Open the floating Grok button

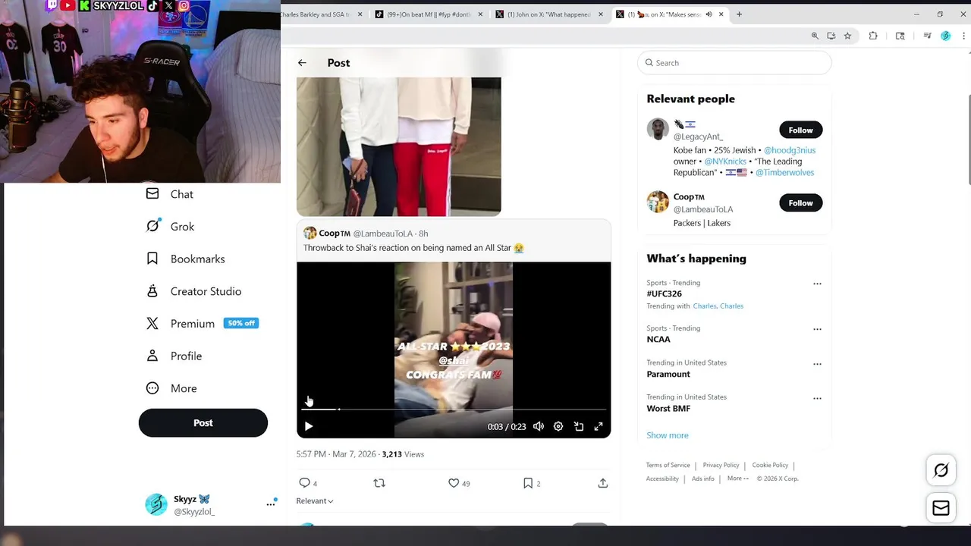pyautogui.click(x=941, y=471)
